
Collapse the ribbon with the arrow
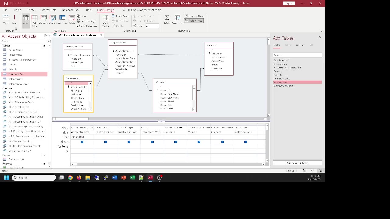[322, 31]
